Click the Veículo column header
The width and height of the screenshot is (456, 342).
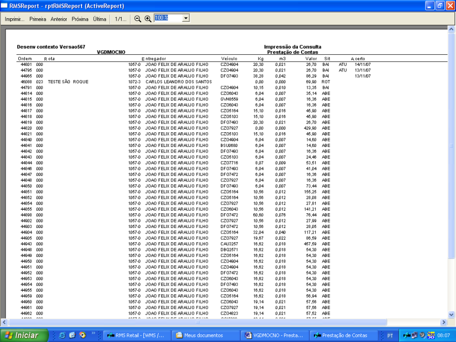tap(229, 59)
